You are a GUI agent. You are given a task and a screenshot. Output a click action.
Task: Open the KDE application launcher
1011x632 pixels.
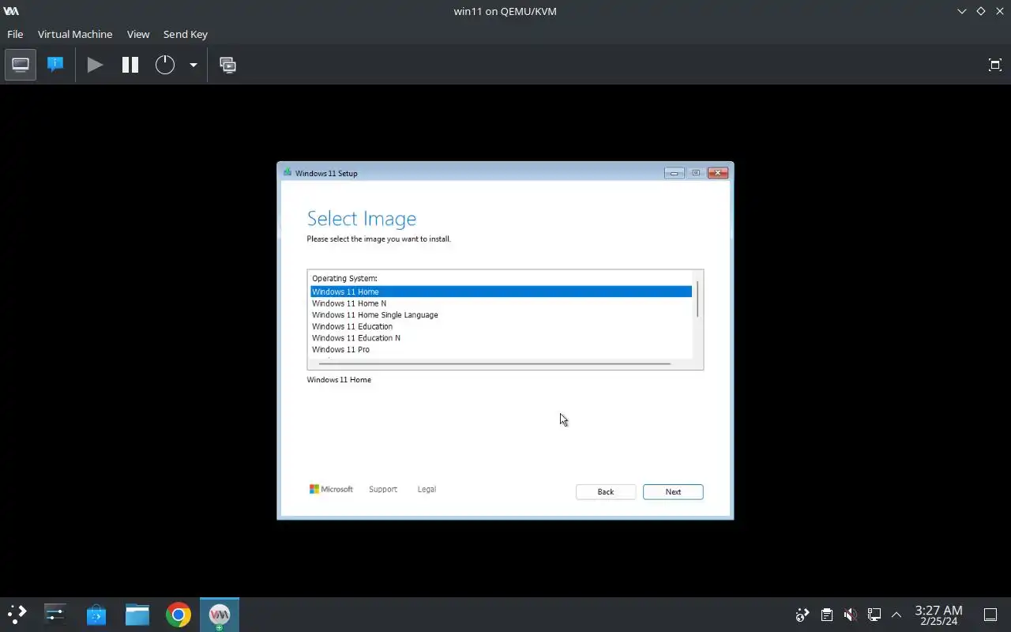coord(17,615)
